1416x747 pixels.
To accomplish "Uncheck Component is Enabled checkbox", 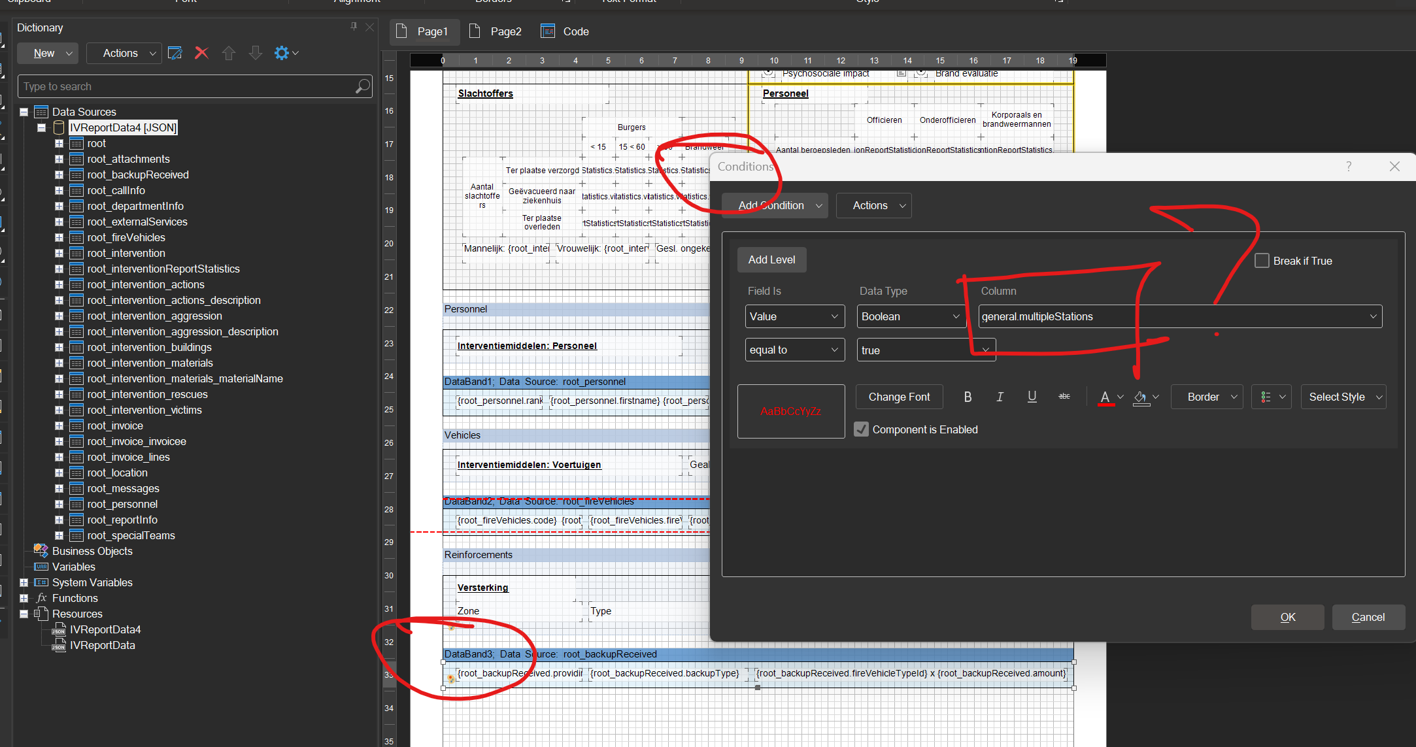I will (x=861, y=429).
